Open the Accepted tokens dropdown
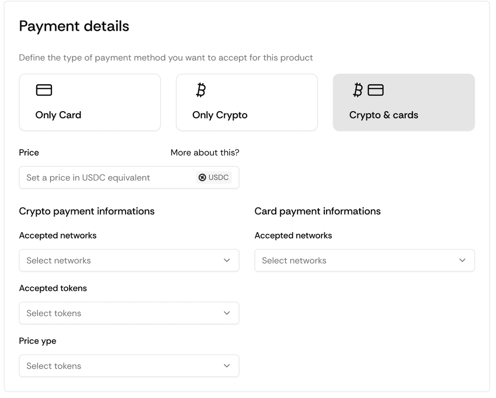The image size is (496, 398). pos(129,313)
